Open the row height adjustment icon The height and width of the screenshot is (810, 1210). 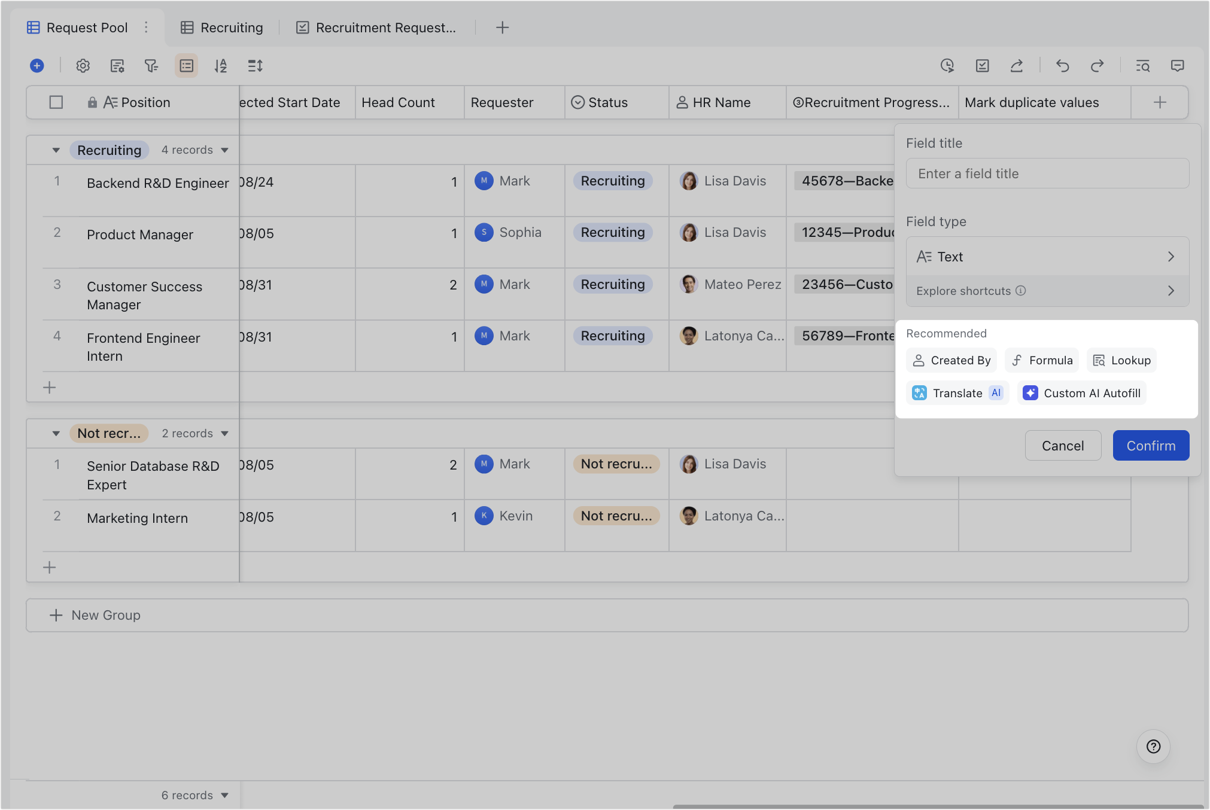[254, 66]
